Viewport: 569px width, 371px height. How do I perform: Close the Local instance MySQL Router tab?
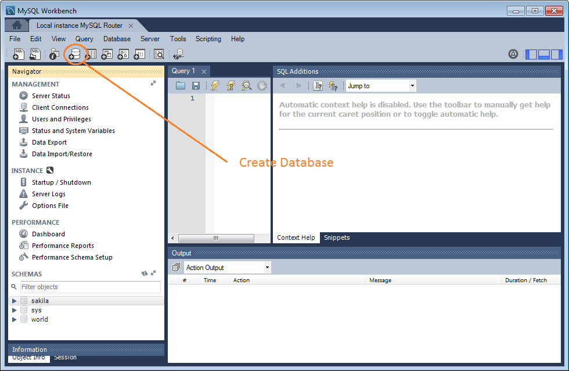[x=131, y=26]
